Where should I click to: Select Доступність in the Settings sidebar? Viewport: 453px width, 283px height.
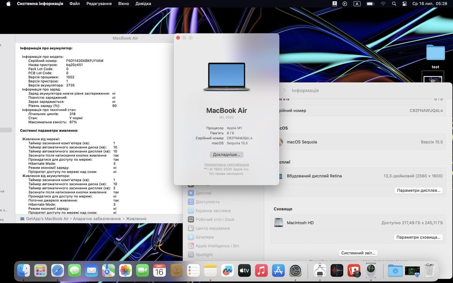click(x=204, y=202)
